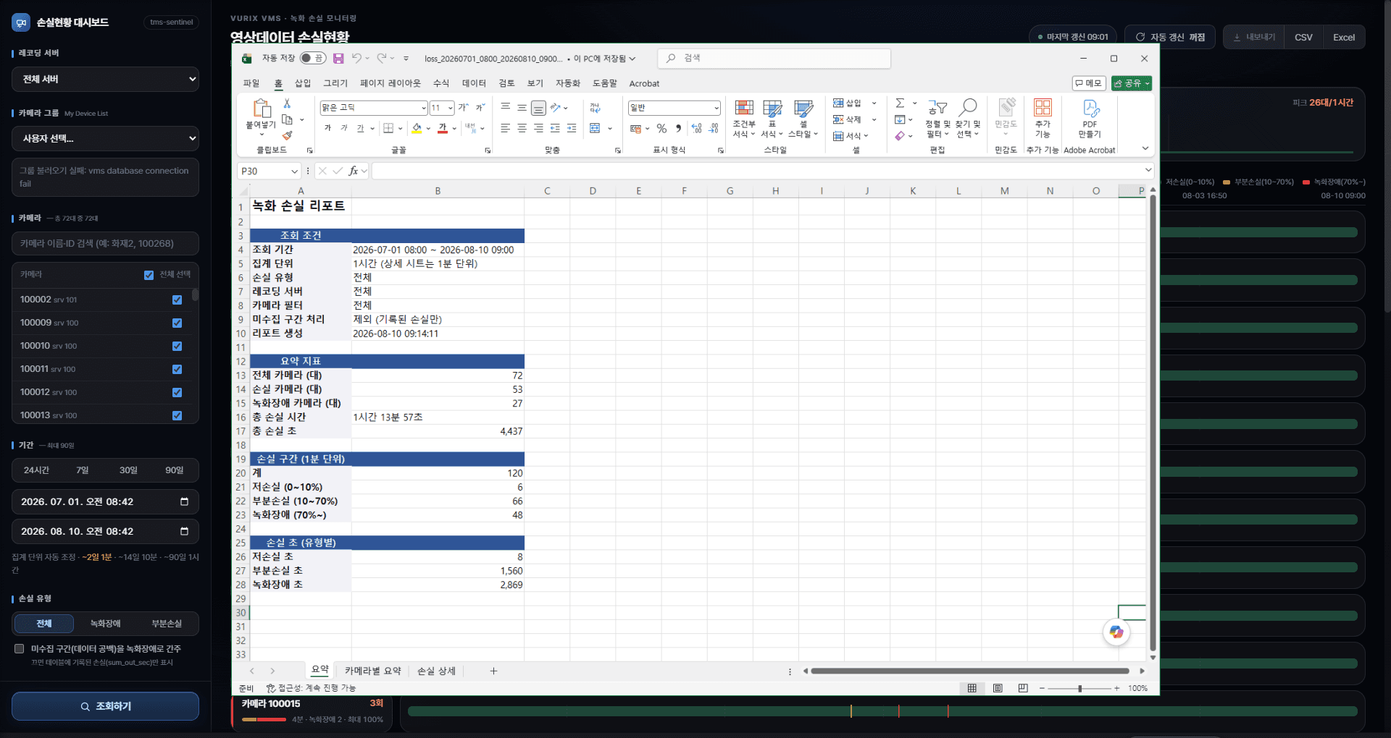
Task: Uncheck camera 100011 checkbox
Action: pos(177,369)
